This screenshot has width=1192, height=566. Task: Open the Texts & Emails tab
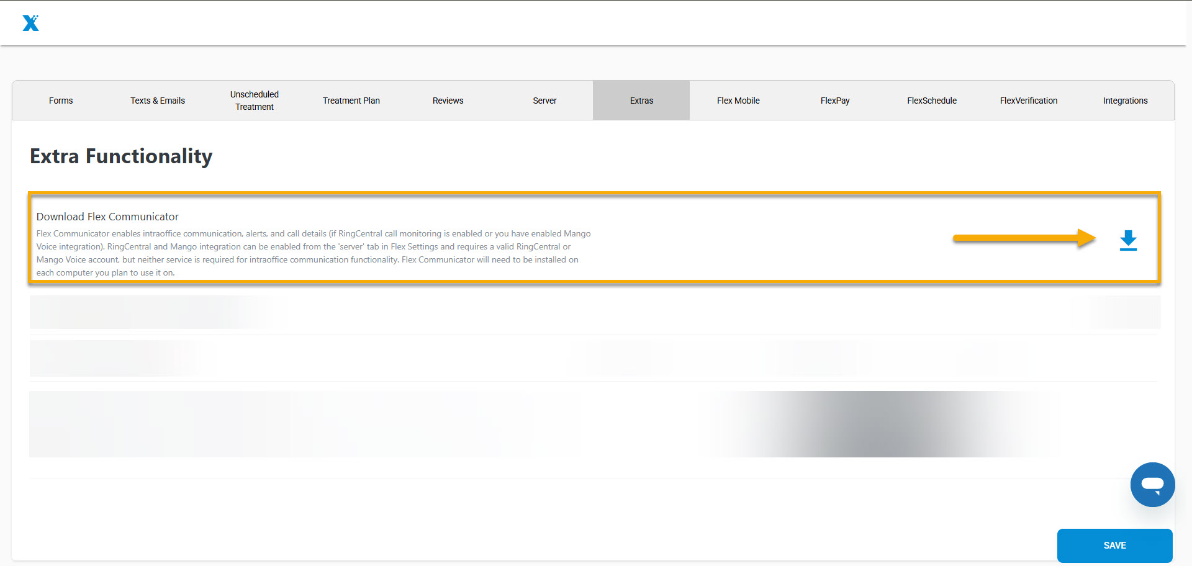click(158, 101)
